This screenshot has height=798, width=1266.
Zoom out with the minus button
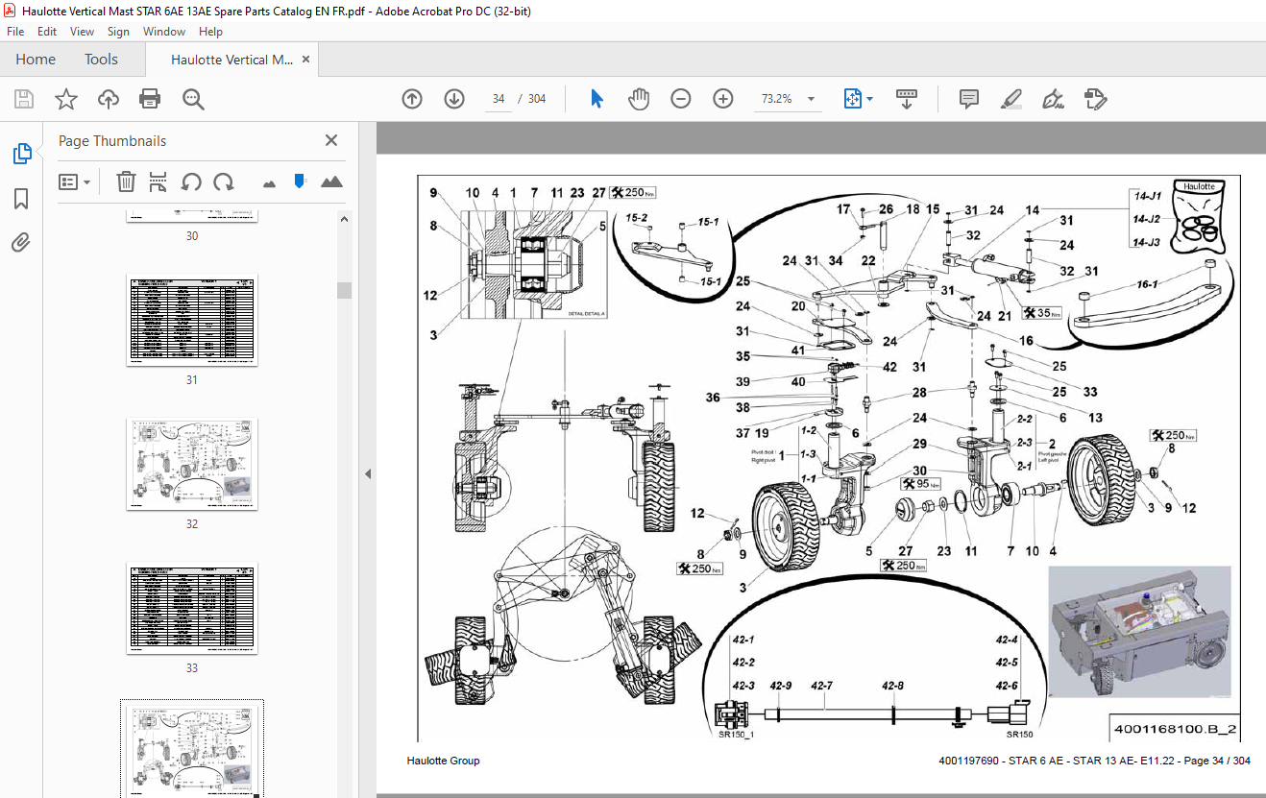[x=681, y=99]
